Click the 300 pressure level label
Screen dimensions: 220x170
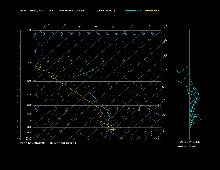click(29, 81)
